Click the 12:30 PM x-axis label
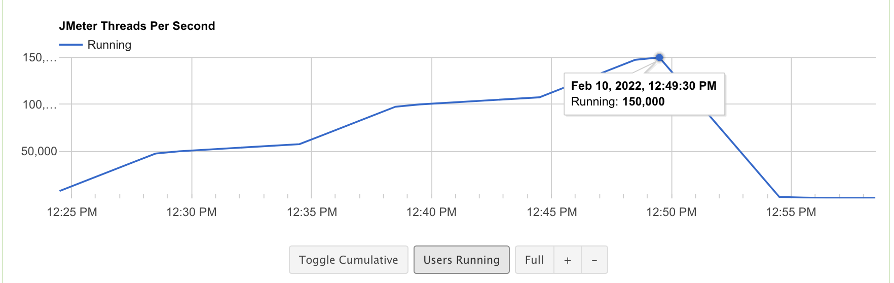 pyautogui.click(x=192, y=212)
